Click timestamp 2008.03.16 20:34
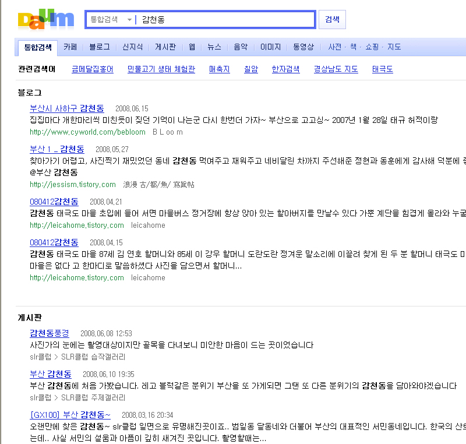The image size is (466, 444). click(x=147, y=415)
